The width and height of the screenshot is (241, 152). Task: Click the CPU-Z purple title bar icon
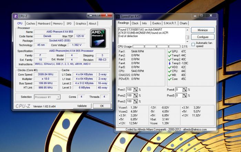(x=15, y=16)
